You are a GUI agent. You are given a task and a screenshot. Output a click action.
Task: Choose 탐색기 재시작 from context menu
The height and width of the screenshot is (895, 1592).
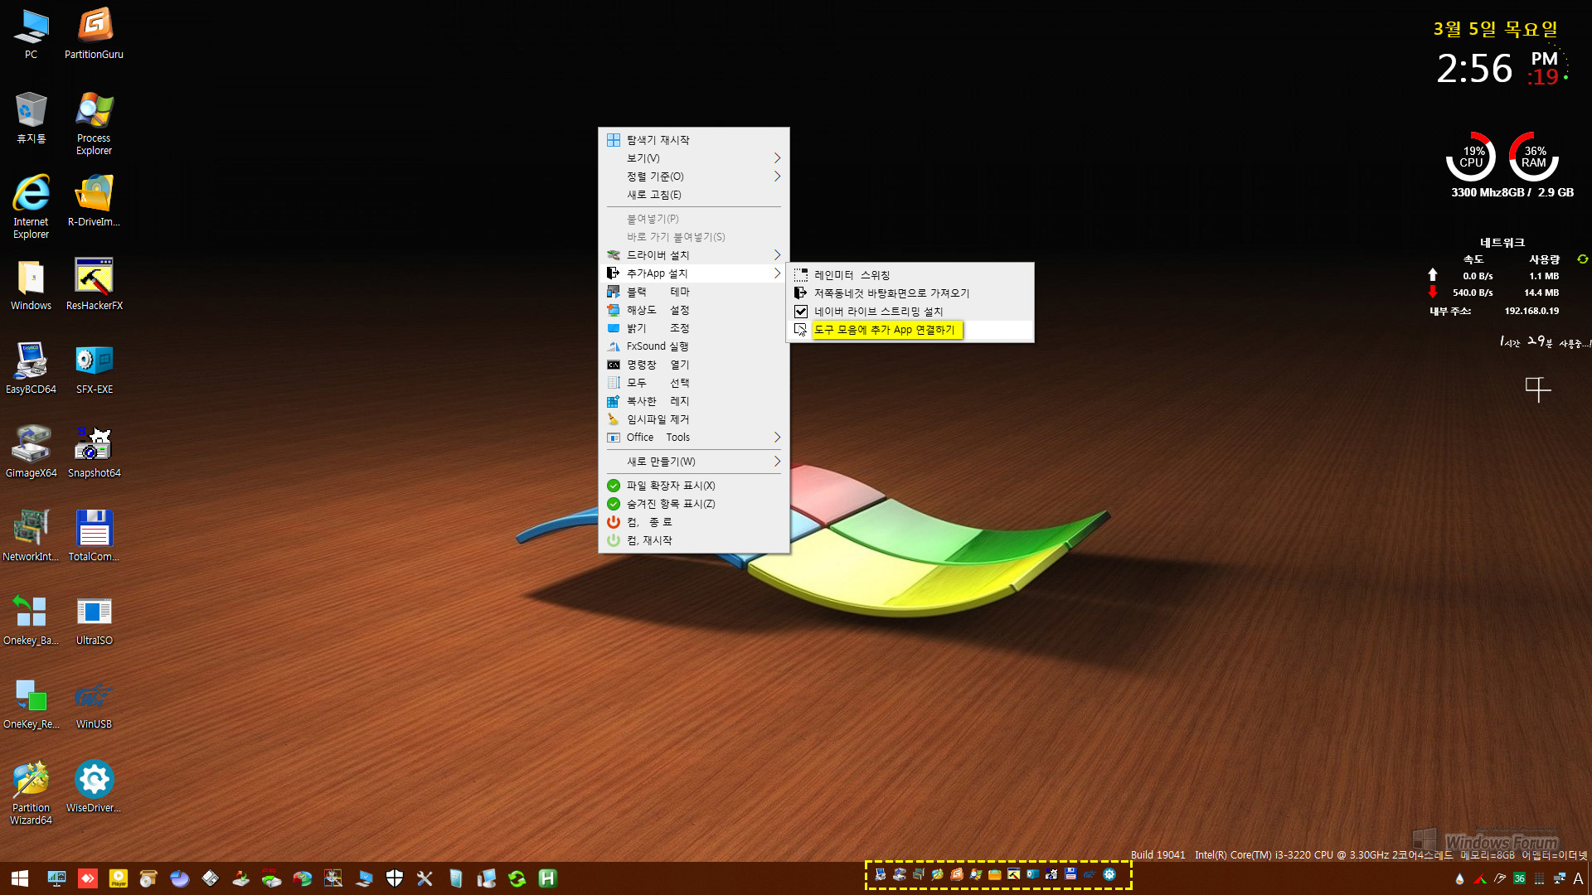pos(693,140)
